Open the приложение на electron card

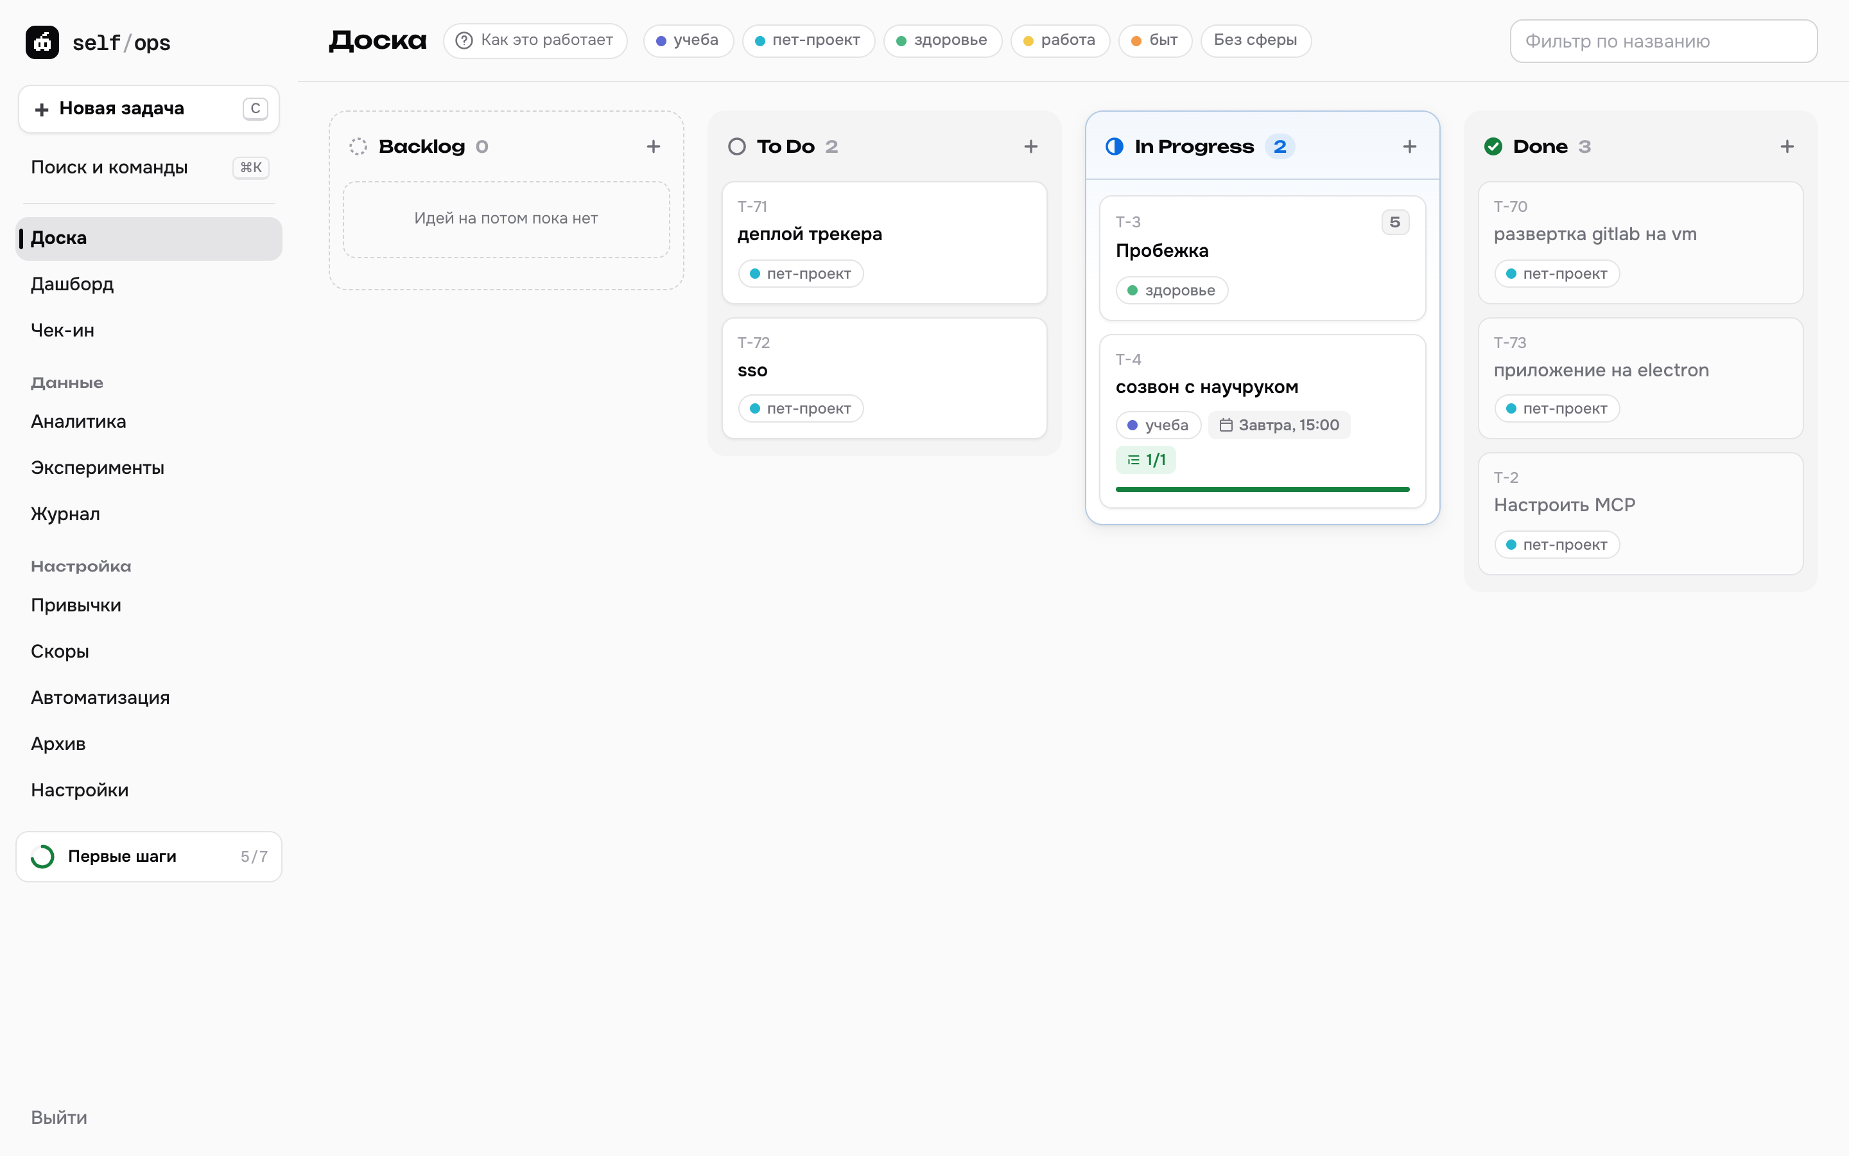tap(1640, 378)
